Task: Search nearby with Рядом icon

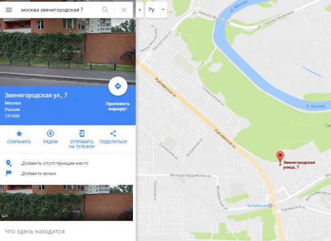Action: pyautogui.click(x=50, y=137)
